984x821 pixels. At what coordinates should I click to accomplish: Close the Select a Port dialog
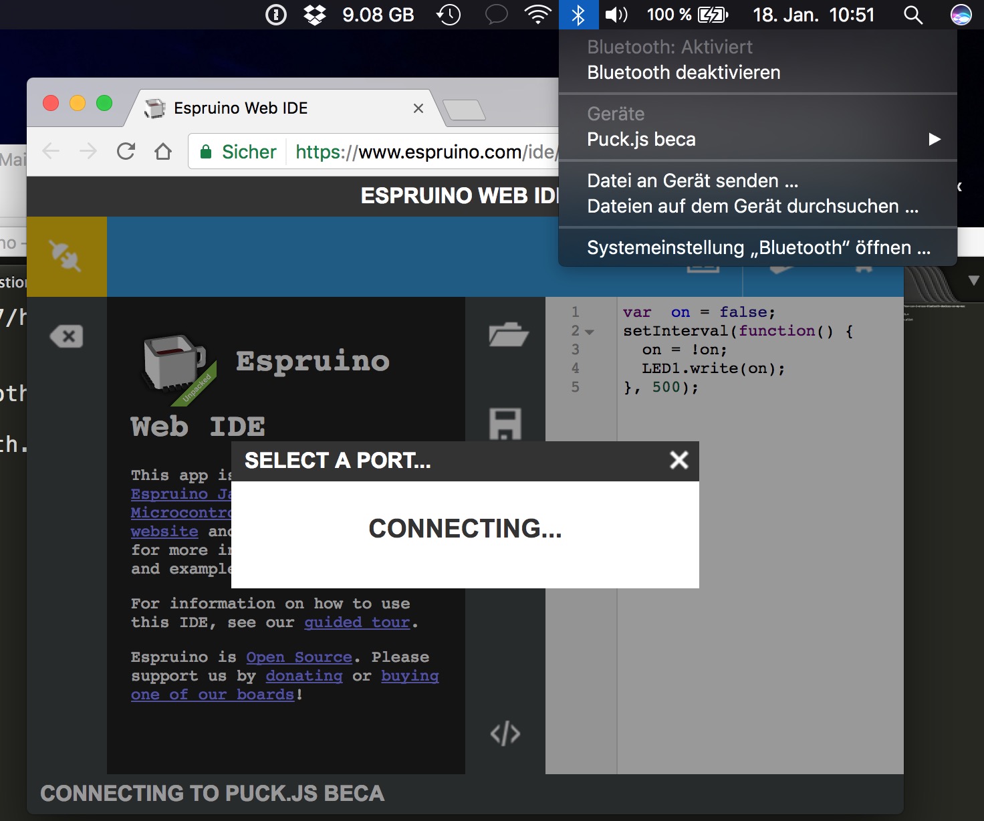[x=679, y=460]
